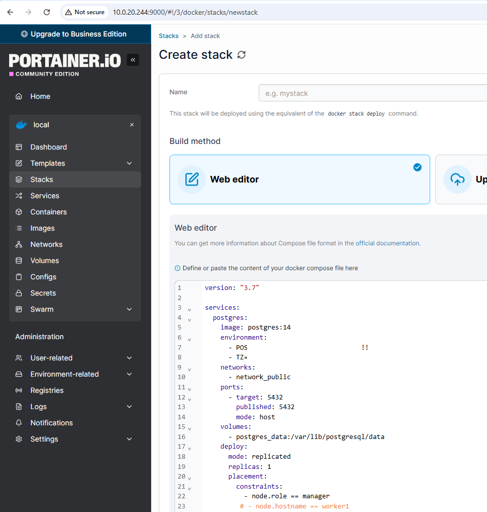The image size is (487, 512).
Task: Expand the User-related section chevron
Action: [x=129, y=358]
